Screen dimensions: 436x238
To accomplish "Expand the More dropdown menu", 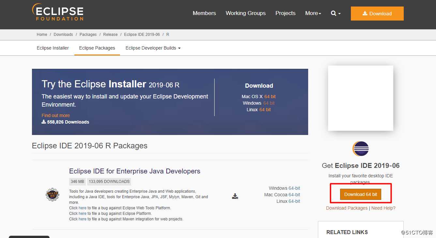I will (313, 13).
